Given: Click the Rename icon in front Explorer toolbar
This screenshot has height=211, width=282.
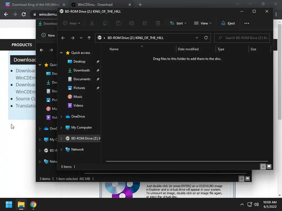Looking at the screenshot, I should point(132,23).
